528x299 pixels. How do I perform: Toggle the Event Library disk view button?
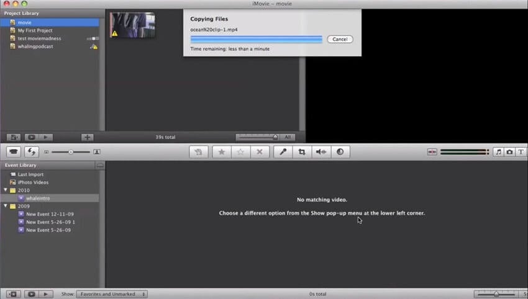pyautogui.click(x=100, y=165)
